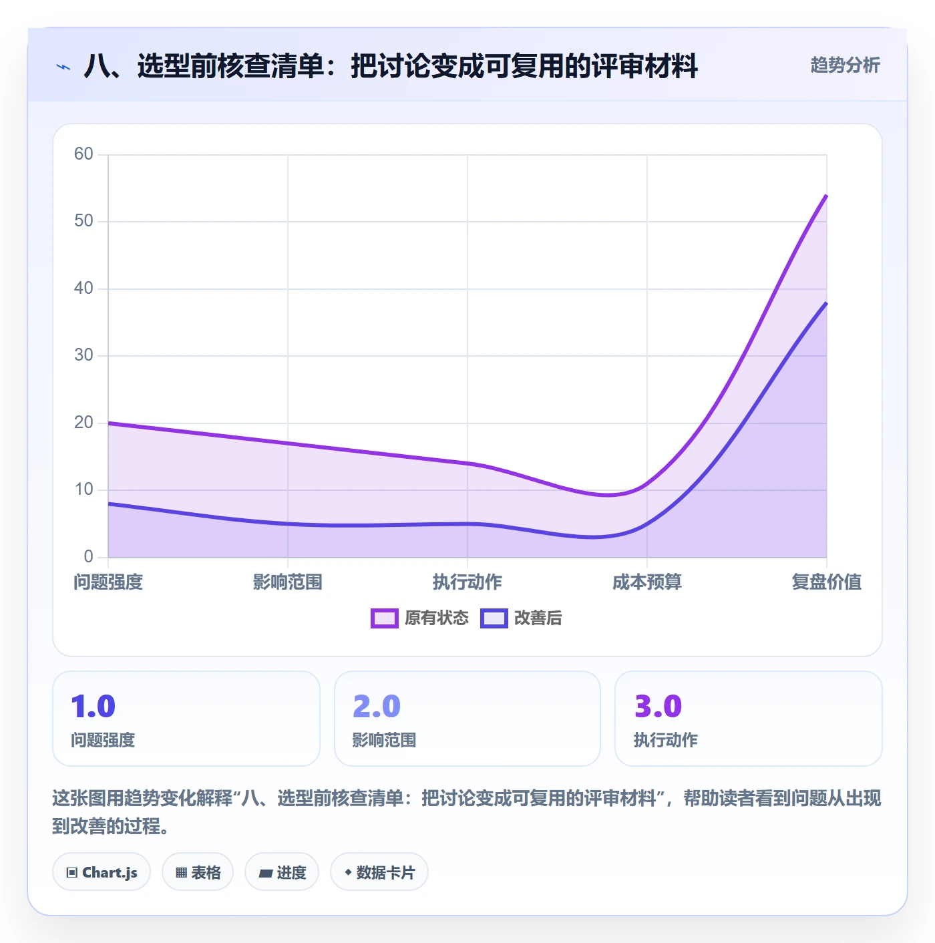Click the 成本预算 x-axis label
The height and width of the screenshot is (943, 935).
[647, 582]
